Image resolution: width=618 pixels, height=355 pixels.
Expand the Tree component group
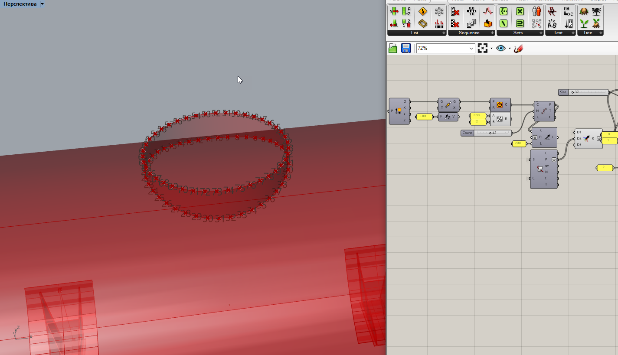point(601,33)
